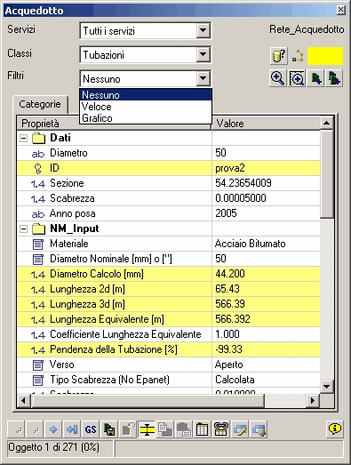Select Nessuno in the filter list
Screen dimensions: 351x465
coord(146,95)
